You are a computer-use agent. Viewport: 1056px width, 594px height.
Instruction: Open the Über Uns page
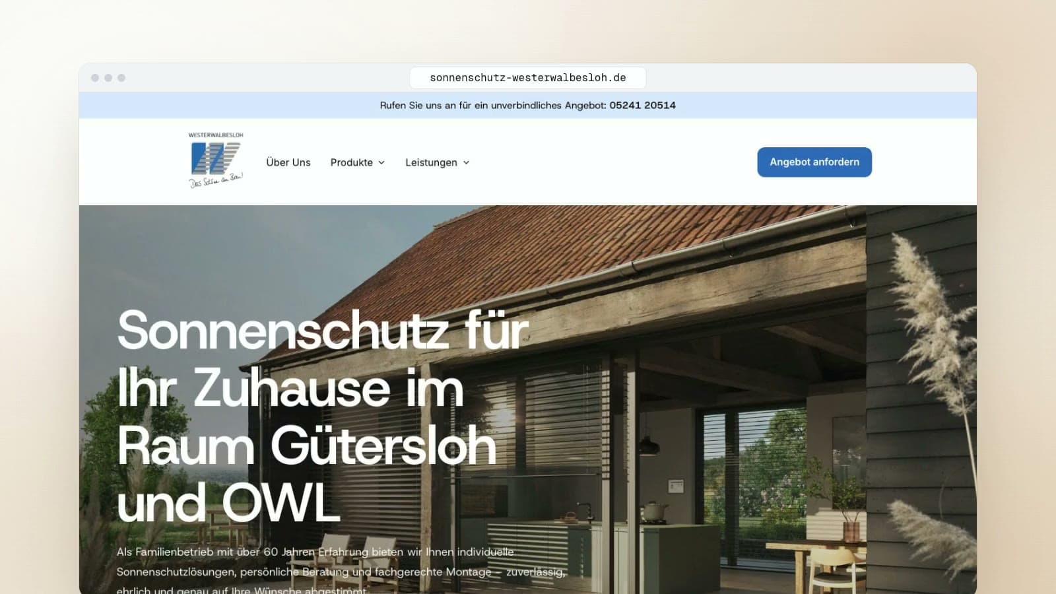click(x=288, y=162)
